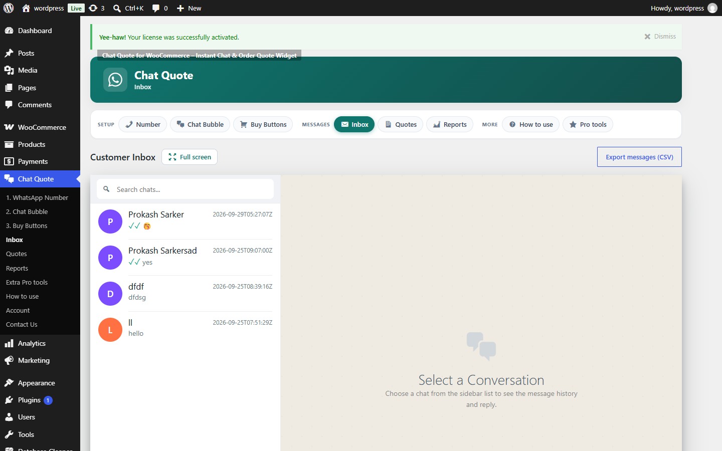Click the Pages icon in sidebar
The image size is (722, 451).
[9, 88]
